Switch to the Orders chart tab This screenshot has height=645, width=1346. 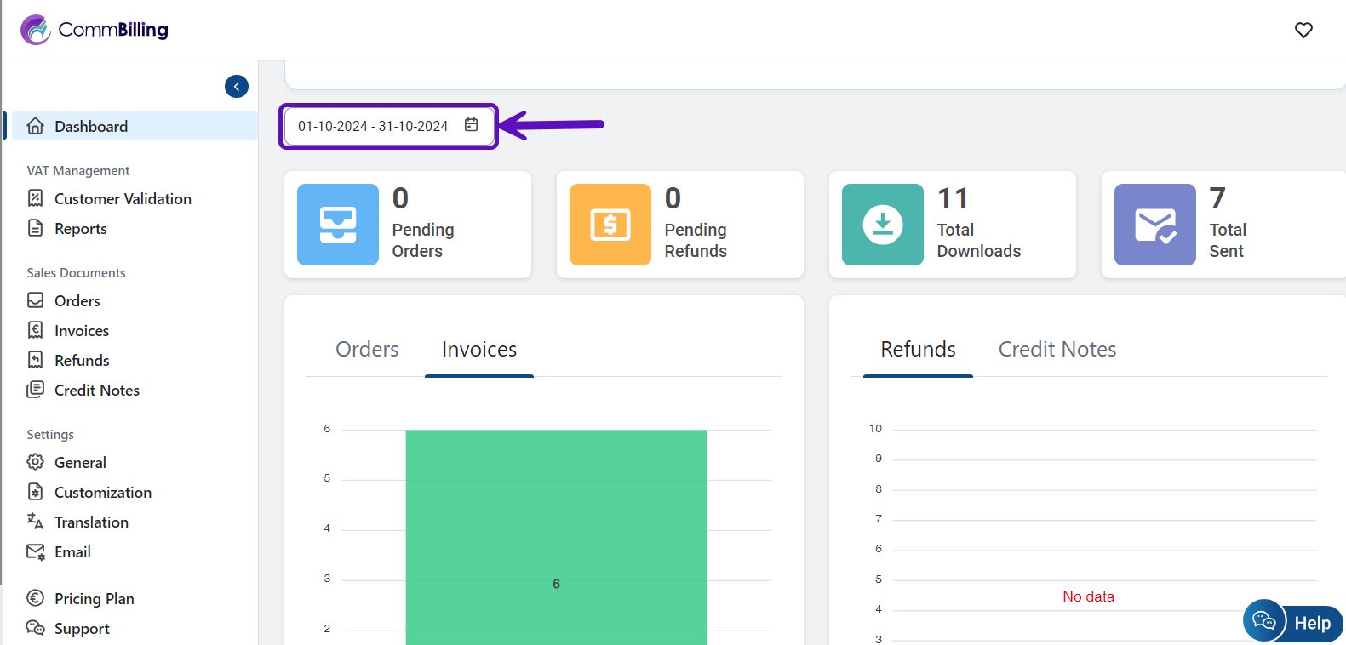pyautogui.click(x=367, y=350)
